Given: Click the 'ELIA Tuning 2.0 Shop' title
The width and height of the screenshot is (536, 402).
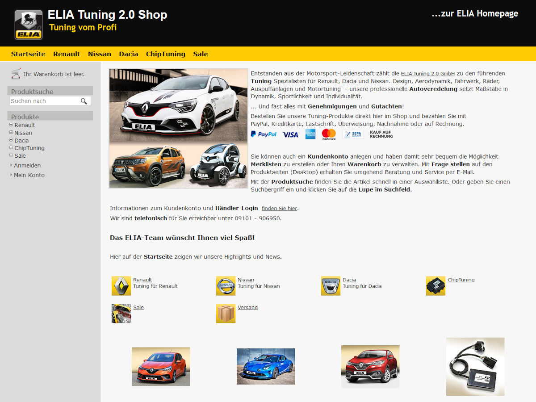Looking at the screenshot, I should point(108,15).
